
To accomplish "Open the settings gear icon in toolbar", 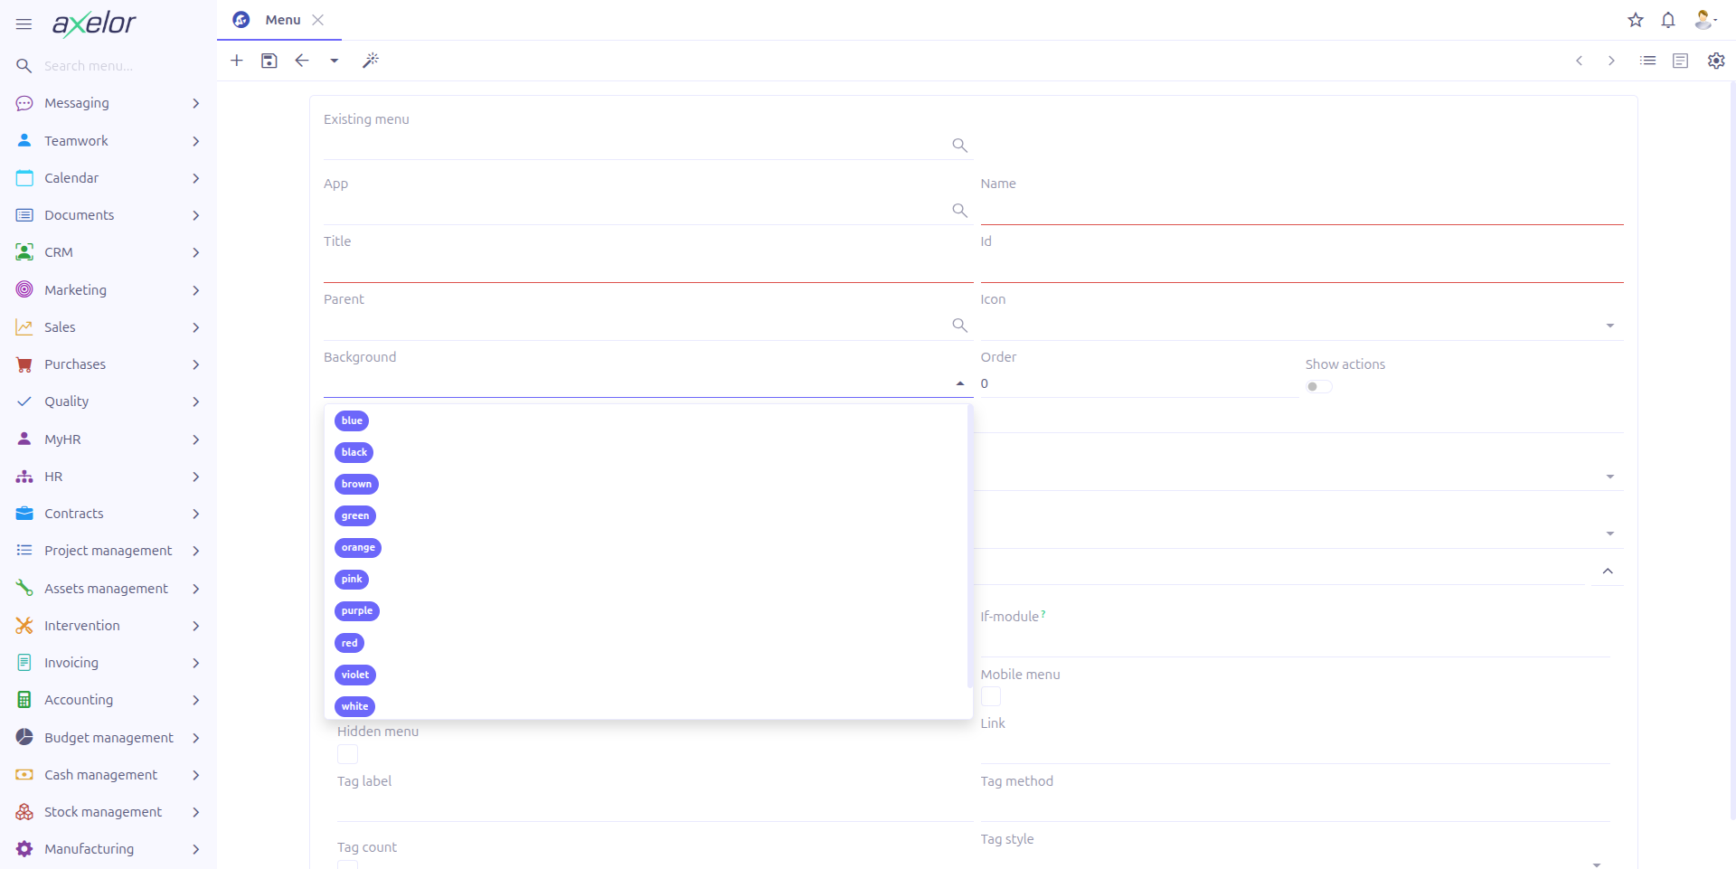I will pos(1716,61).
